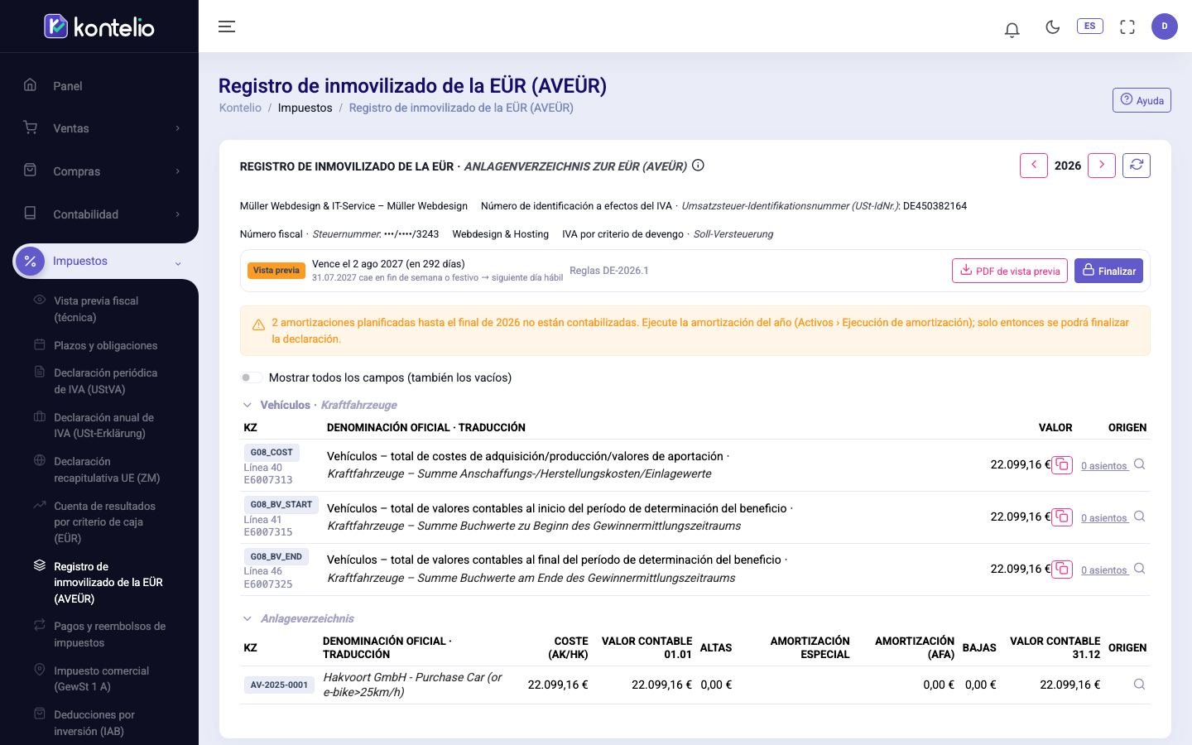Click Impuestos breadcrumb link
Image resolution: width=1192 pixels, height=745 pixels.
click(x=305, y=108)
